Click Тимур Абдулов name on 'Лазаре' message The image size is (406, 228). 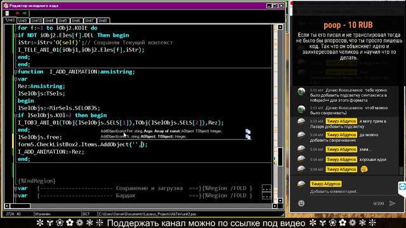pyautogui.click(x=341, y=121)
